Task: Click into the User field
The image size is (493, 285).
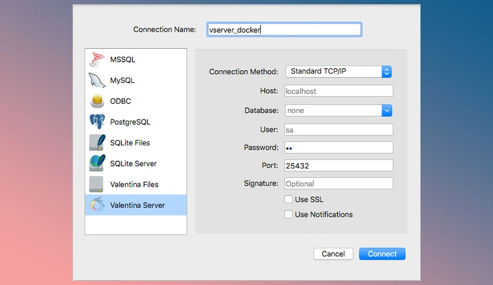Action: [x=338, y=130]
